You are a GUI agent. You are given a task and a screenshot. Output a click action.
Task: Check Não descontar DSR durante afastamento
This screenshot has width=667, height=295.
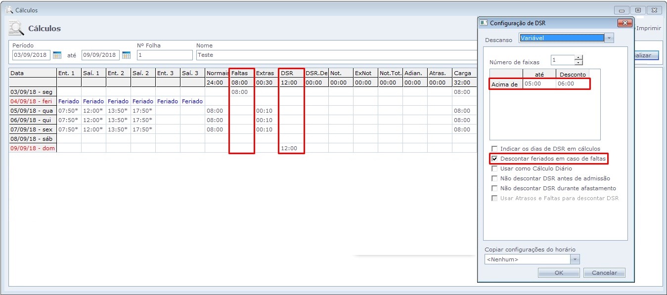[494, 188]
